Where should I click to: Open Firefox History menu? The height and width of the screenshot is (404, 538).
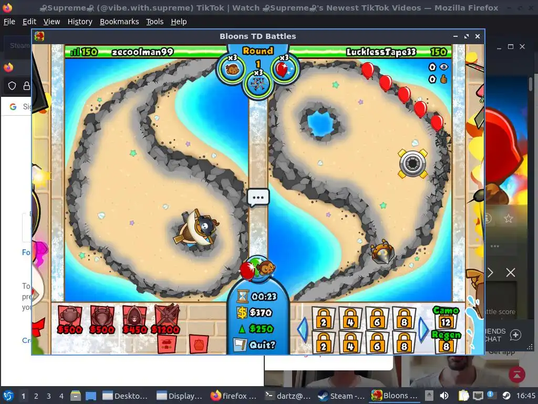click(80, 22)
